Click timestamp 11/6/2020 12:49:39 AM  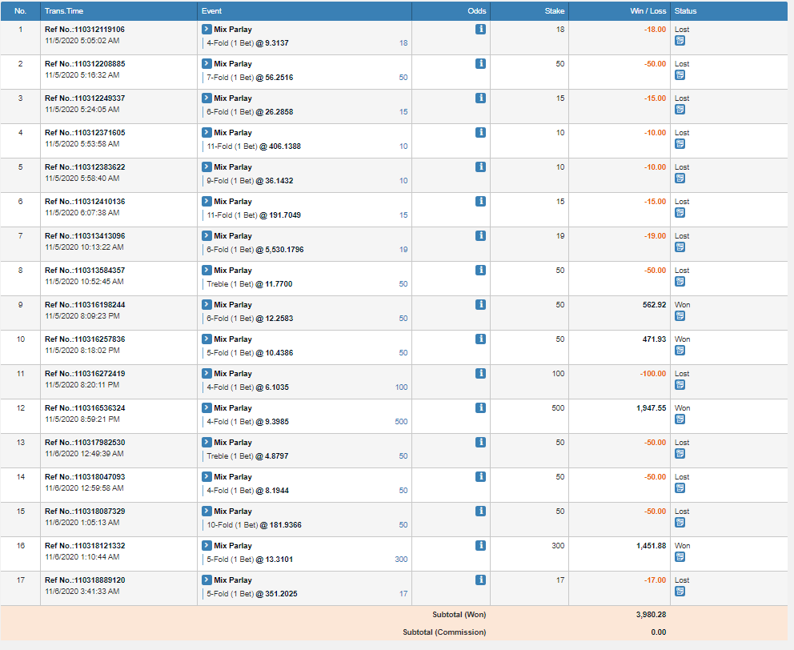click(x=84, y=454)
